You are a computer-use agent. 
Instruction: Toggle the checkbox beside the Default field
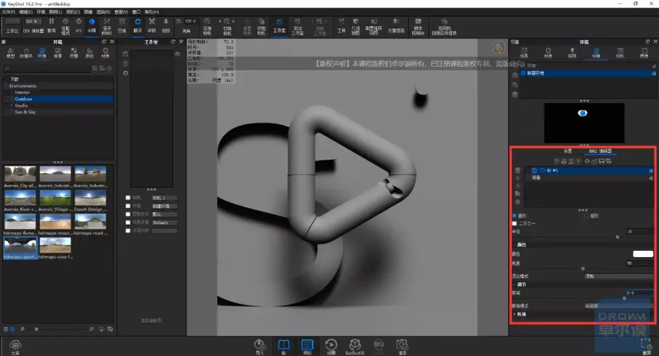click(x=128, y=222)
